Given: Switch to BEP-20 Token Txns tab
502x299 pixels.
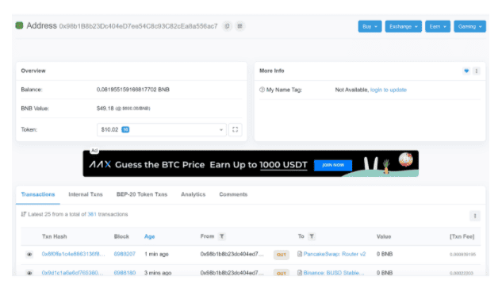Looking at the screenshot, I should (142, 194).
